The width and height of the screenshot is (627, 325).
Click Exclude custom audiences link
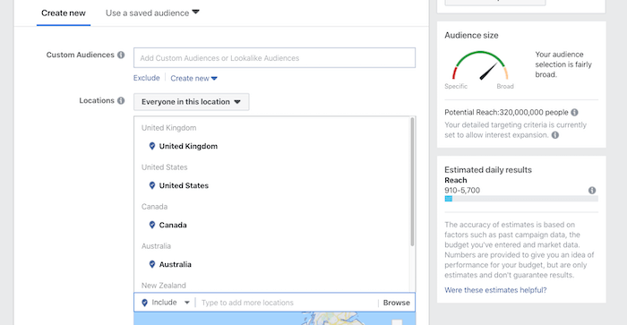point(146,78)
